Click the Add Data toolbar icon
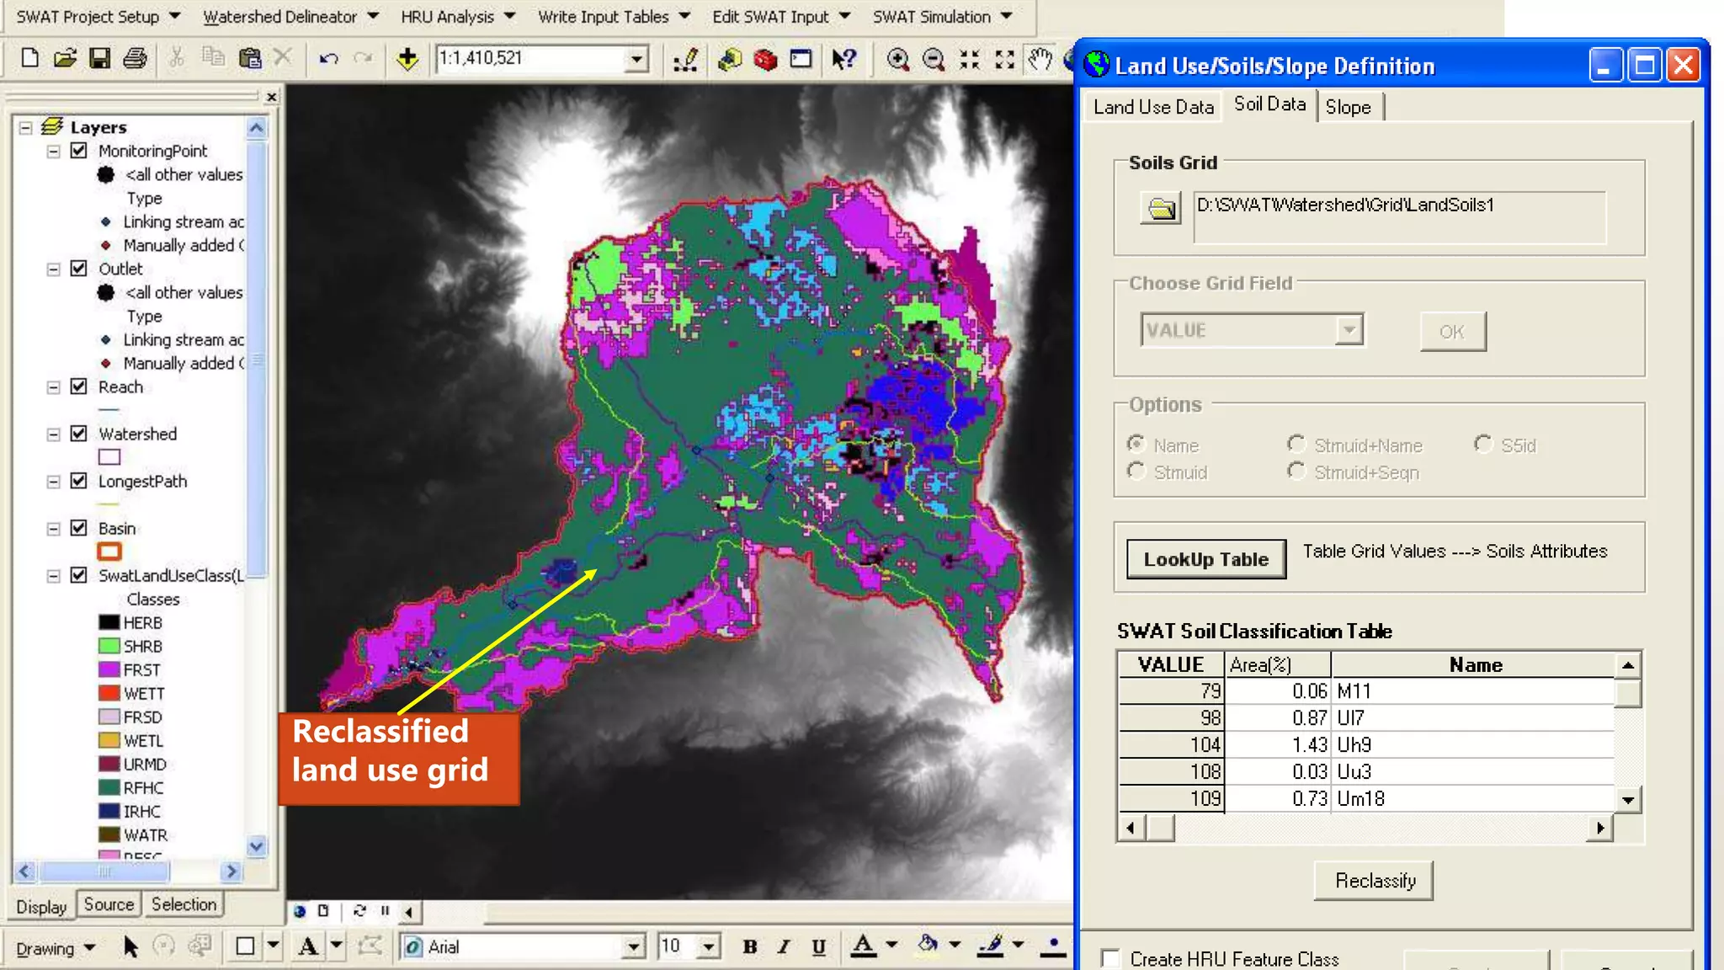 [x=407, y=58]
